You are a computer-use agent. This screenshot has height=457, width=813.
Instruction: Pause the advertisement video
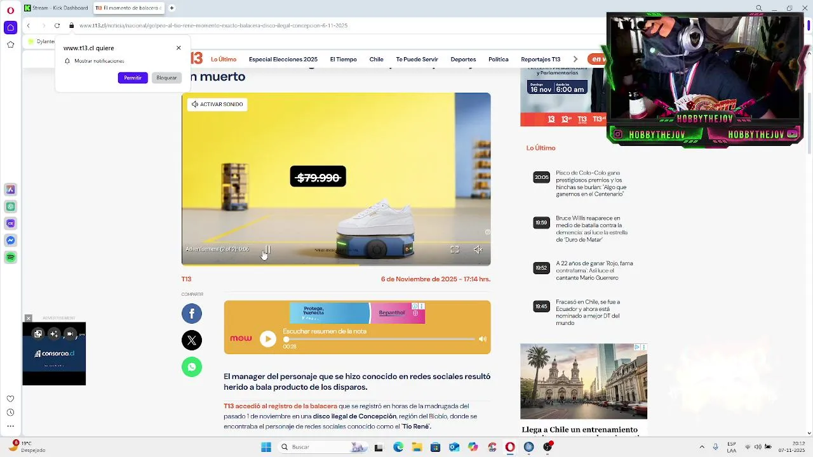tap(267, 249)
